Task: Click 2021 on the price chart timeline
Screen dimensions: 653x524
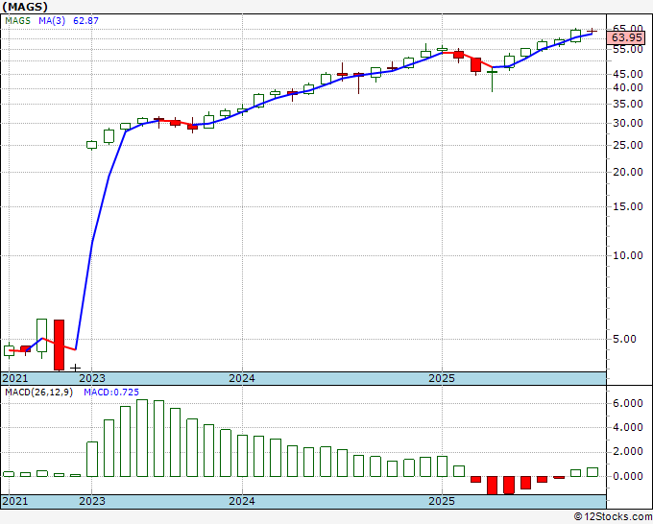Action: coord(15,378)
